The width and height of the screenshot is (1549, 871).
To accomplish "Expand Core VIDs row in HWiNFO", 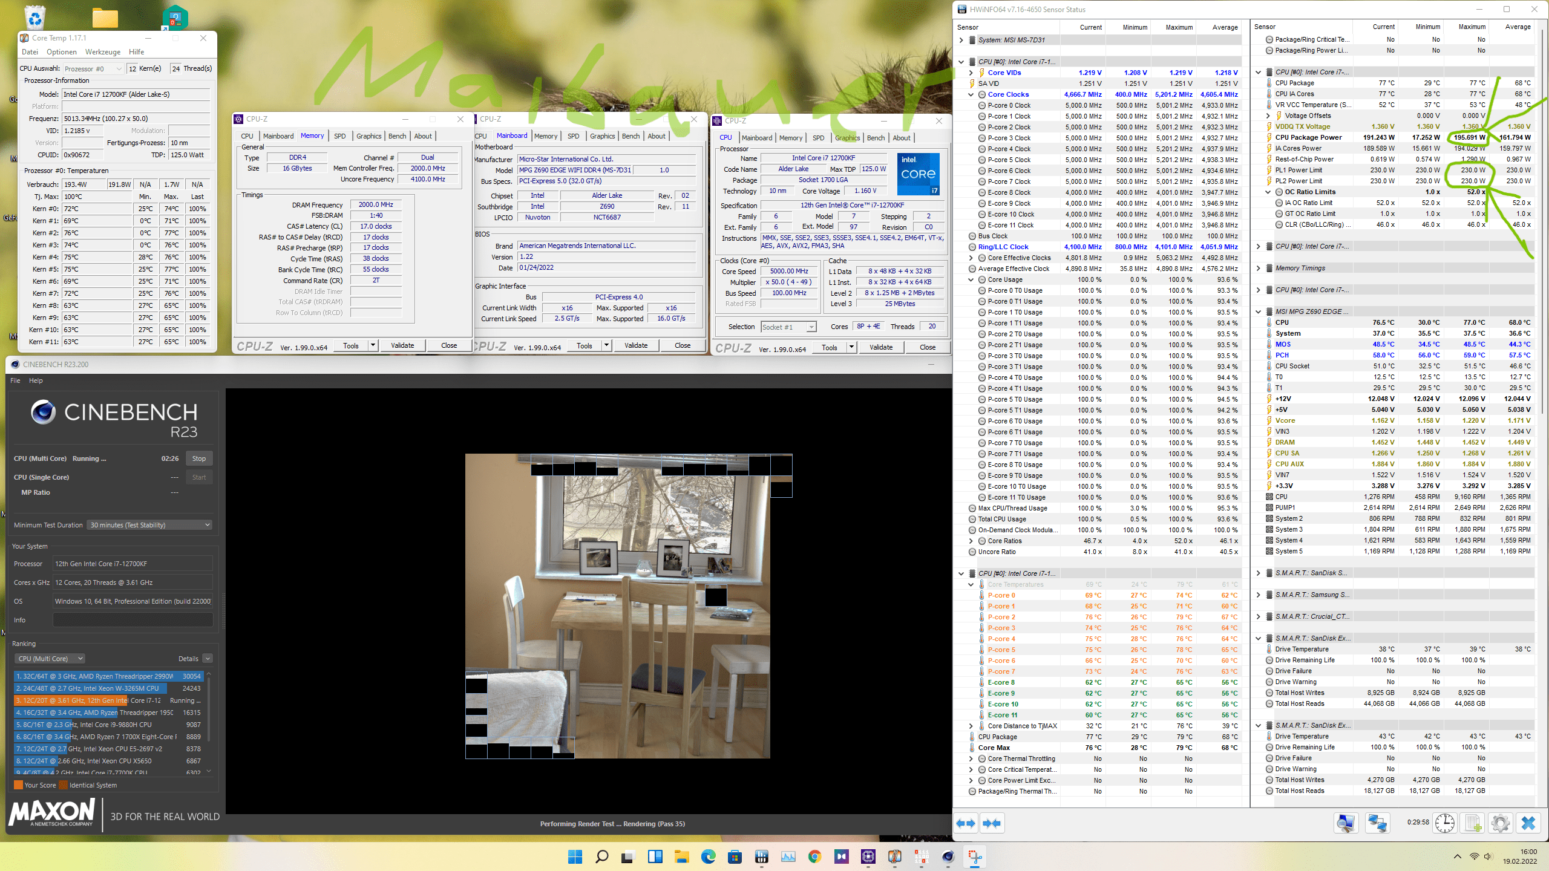I will coord(971,73).
